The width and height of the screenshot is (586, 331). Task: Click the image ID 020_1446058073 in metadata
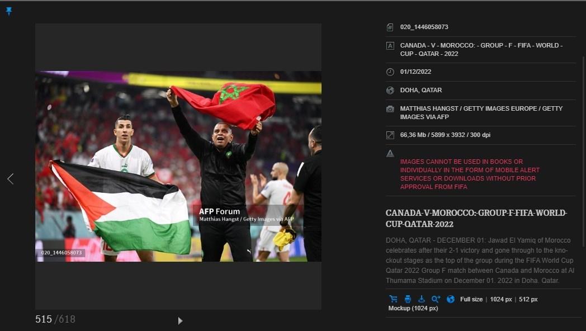[424, 27]
